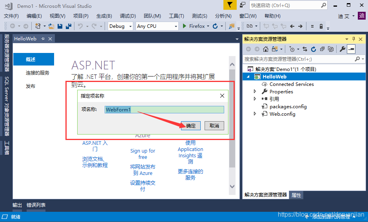
Task: Click the Refresh icon in Solution Explorer
Action: (314, 49)
